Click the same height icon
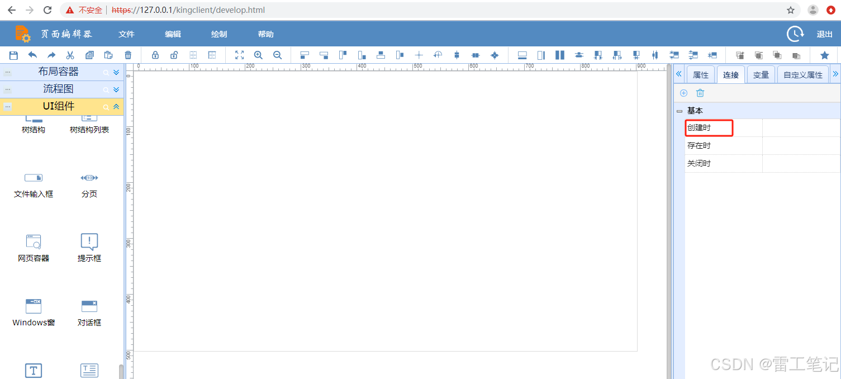 tap(541, 55)
